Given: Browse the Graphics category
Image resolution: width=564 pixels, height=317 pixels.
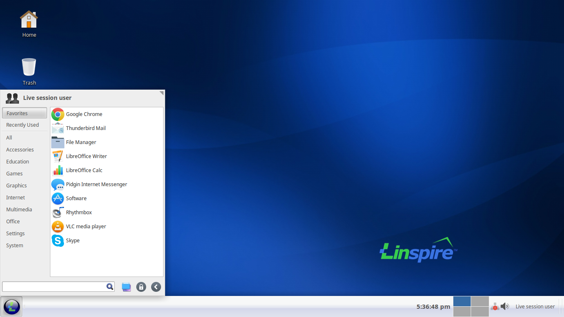Looking at the screenshot, I should [x=24, y=186].
